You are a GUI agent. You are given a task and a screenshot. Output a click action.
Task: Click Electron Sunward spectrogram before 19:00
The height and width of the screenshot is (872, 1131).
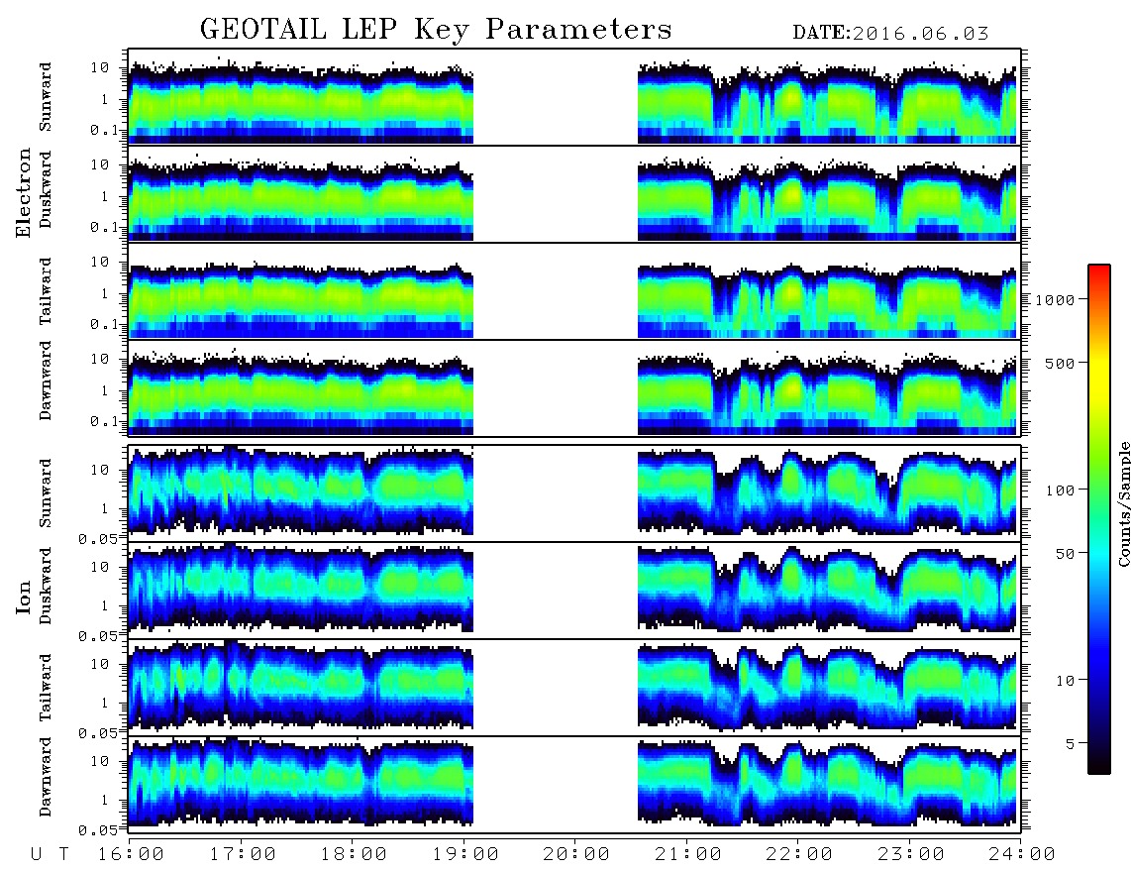(x=301, y=102)
